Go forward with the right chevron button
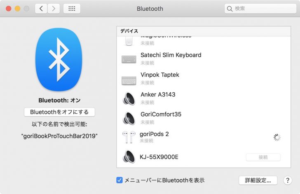This screenshot has width=300, height=194. click(x=54, y=9)
